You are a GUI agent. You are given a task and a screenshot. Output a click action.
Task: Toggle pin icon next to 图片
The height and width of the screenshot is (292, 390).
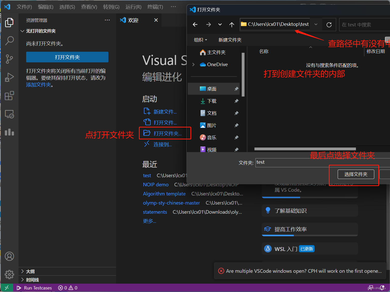click(236, 125)
